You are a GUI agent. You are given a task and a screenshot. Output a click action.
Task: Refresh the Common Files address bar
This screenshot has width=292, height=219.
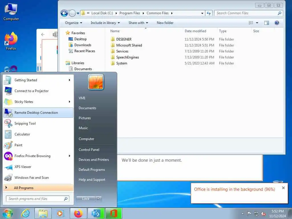(x=209, y=13)
